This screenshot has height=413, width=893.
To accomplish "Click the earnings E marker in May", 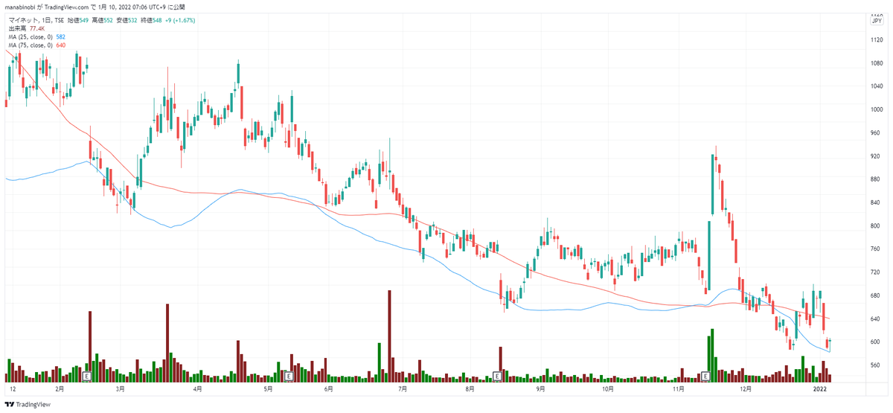I will pyautogui.click(x=288, y=377).
